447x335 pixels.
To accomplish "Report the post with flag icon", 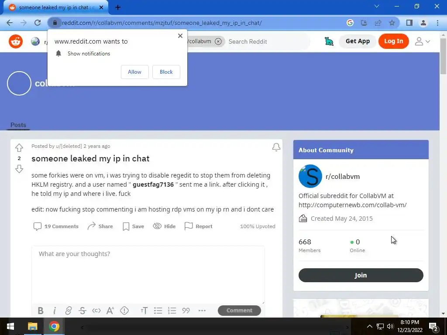I will [x=199, y=226].
